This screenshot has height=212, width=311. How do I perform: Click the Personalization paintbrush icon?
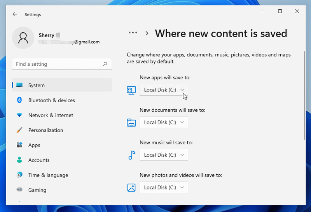point(19,130)
